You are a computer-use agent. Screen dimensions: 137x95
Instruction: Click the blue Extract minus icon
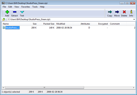coord(15,12)
